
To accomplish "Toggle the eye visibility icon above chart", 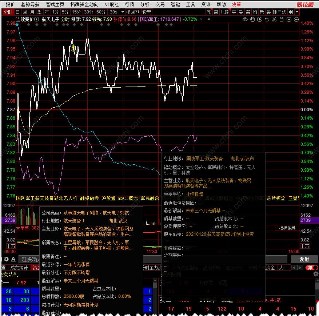I will pyautogui.click(x=245, y=19).
